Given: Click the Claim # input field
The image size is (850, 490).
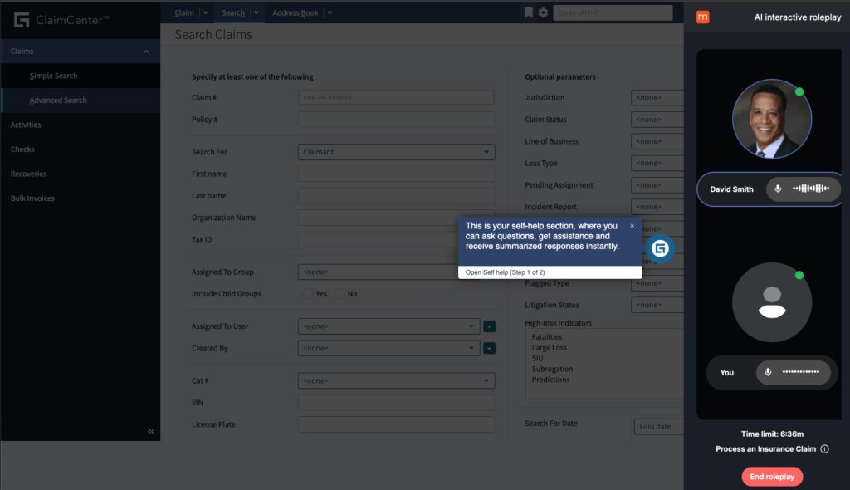Looking at the screenshot, I should coord(396,98).
